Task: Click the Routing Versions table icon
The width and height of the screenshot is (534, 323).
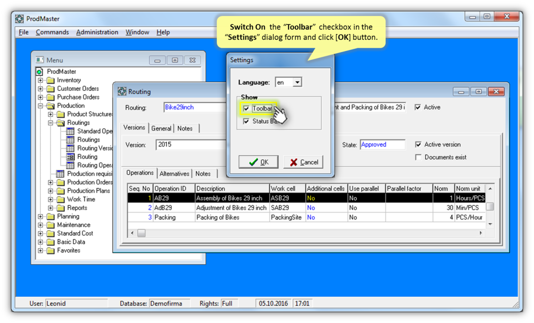Action: pos(70,148)
